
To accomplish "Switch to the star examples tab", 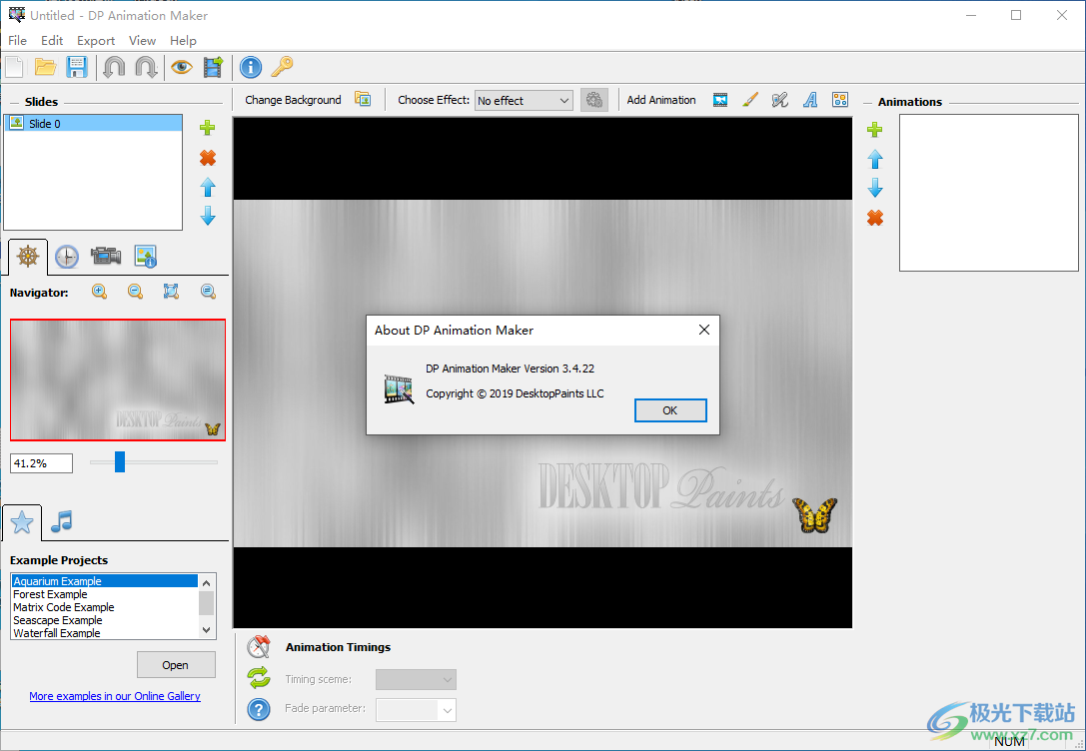I will point(22,522).
